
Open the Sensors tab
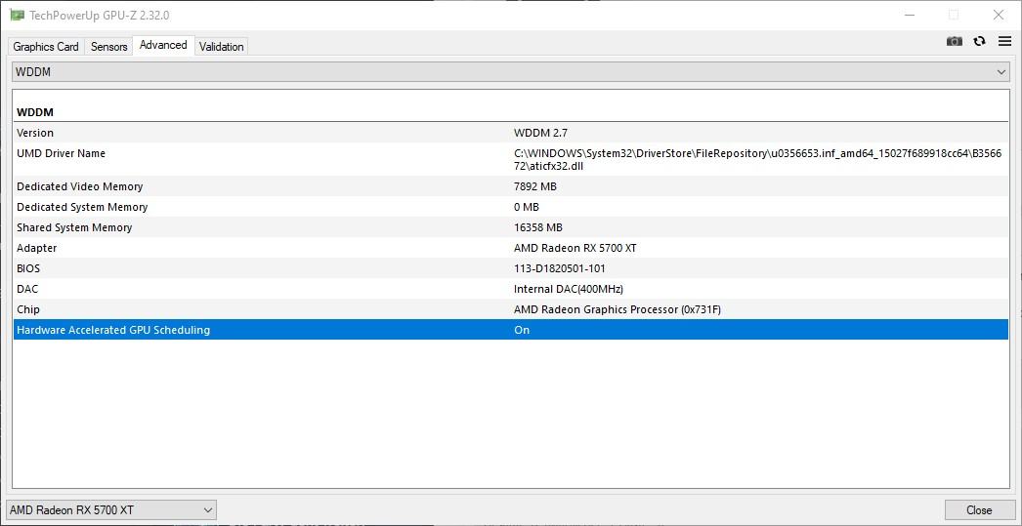pyautogui.click(x=108, y=46)
